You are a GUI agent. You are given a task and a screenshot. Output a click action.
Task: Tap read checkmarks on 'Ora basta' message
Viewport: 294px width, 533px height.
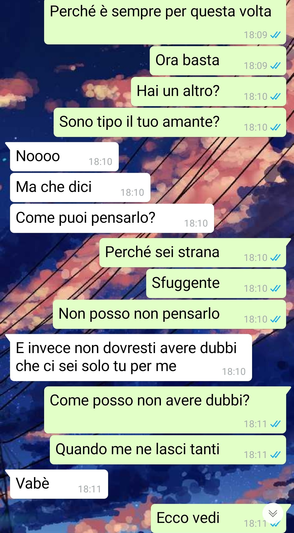tap(275, 66)
